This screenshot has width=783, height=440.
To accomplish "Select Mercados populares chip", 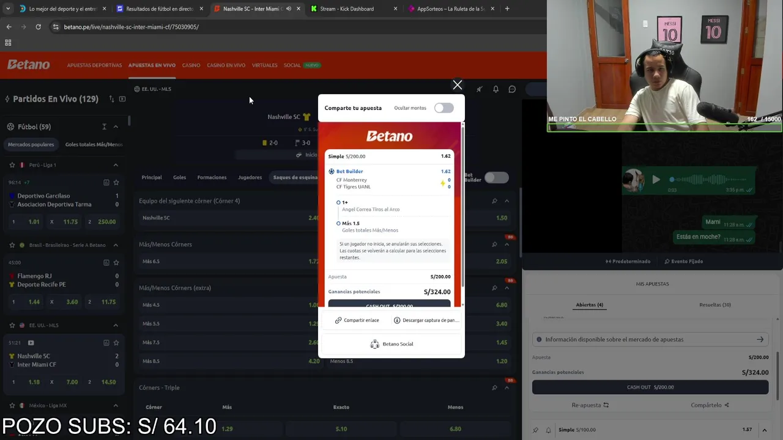I will pos(31,144).
